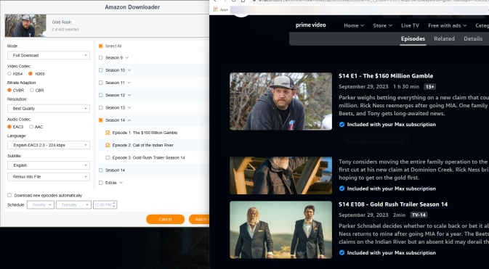Check the Season 13 checkbox

point(101,108)
